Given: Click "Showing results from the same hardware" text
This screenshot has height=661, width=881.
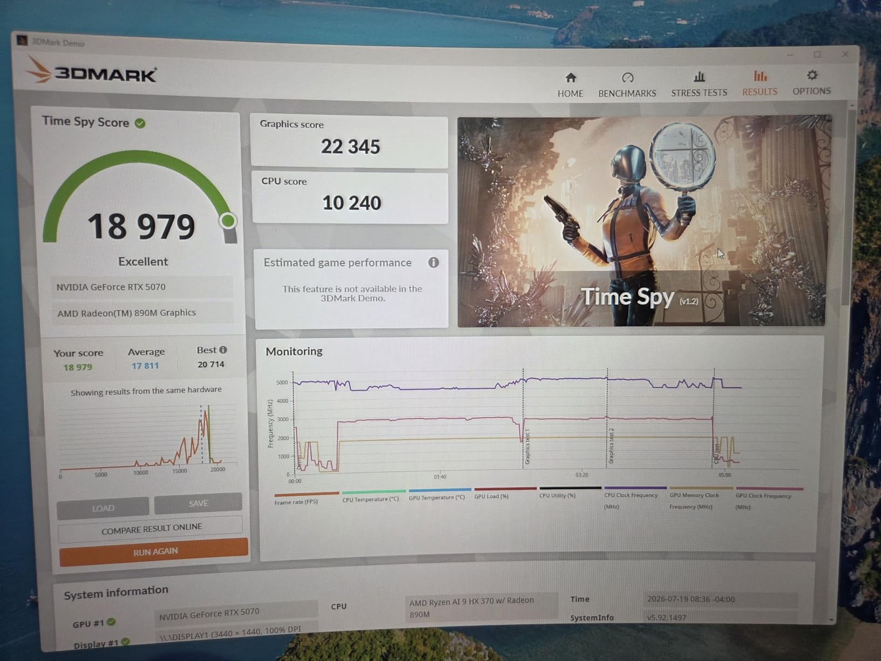Looking at the screenshot, I should click(146, 391).
